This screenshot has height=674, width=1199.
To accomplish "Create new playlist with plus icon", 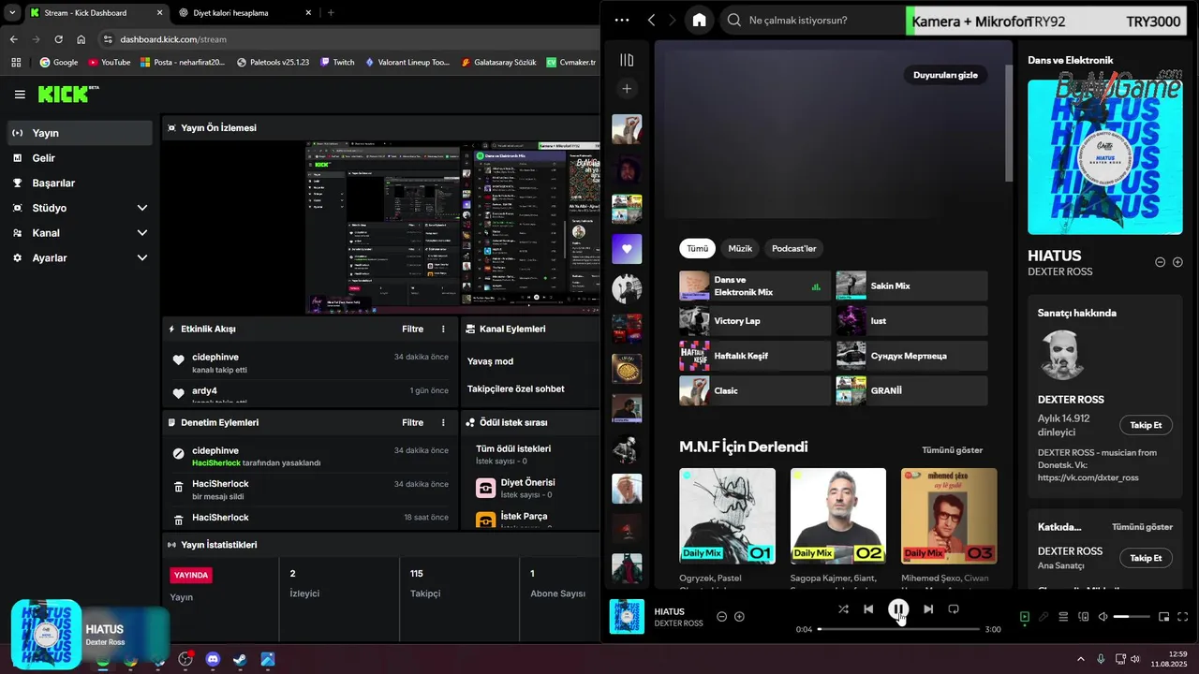I will click(x=627, y=89).
